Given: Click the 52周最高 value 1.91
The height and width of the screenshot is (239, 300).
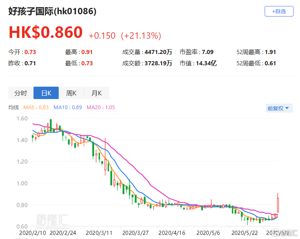Looking at the screenshot, I should tap(270, 52).
